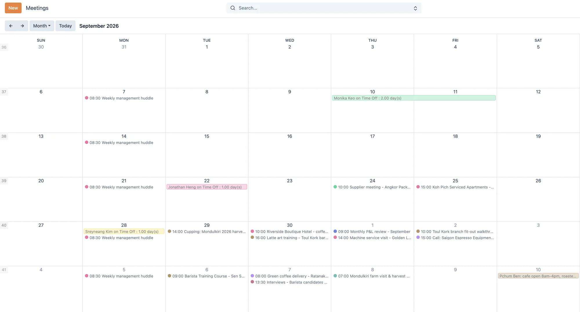Image resolution: width=580 pixels, height=312 pixels.
Task: Create a New meeting
Action: pos(13,8)
